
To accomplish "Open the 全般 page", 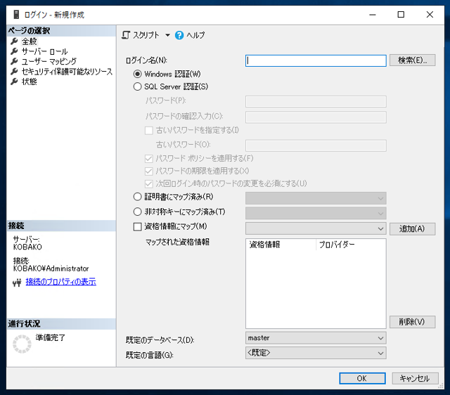I will coord(30,41).
